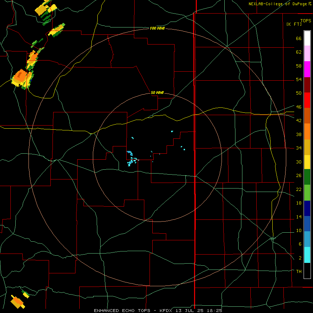
Task: Click the 6 legend value
Action: click(x=300, y=244)
